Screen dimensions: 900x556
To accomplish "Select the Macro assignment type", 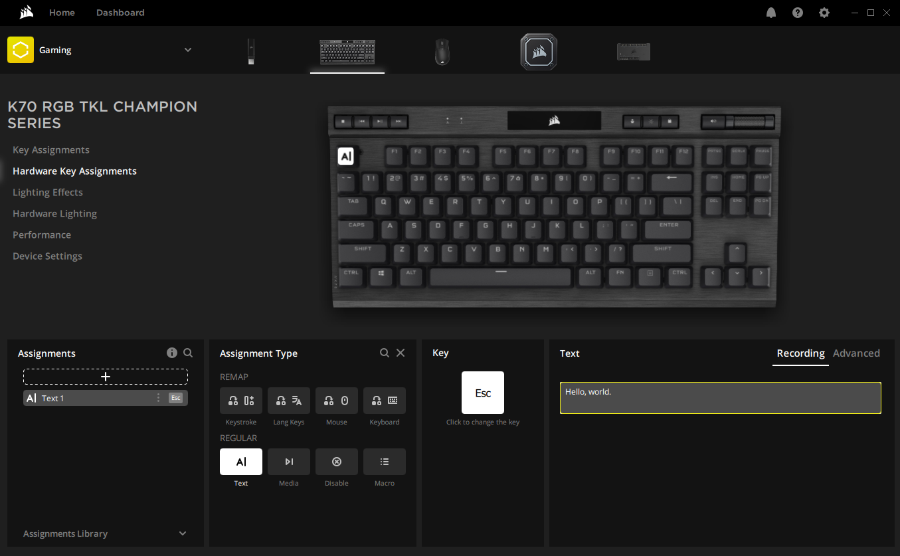I will click(x=384, y=461).
